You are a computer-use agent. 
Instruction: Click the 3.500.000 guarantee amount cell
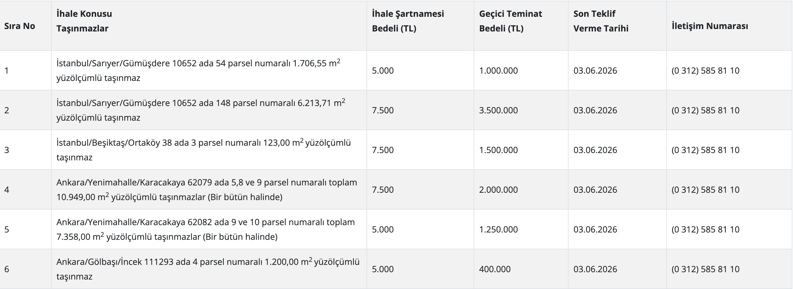point(498,110)
